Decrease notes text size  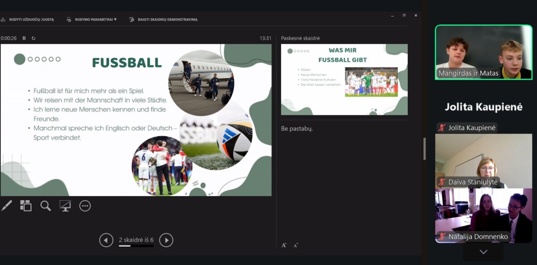295,245
